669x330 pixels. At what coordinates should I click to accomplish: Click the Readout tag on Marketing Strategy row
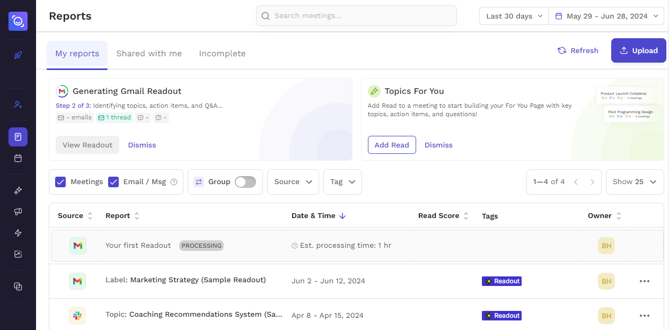coord(501,281)
